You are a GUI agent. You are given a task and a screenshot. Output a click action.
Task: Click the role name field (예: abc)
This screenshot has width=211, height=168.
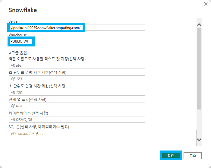click(x=77, y=65)
